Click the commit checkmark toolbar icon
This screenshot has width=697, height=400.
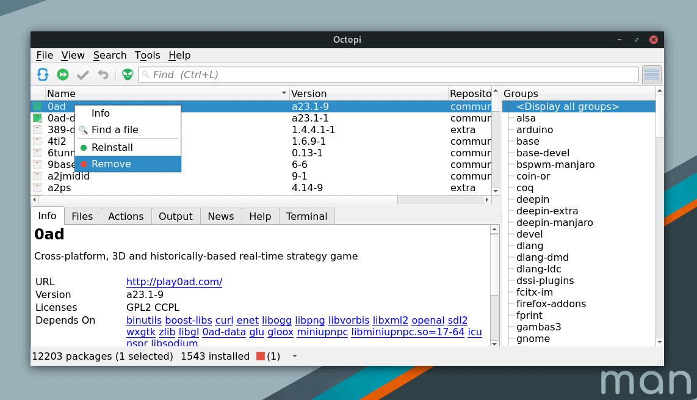83,75
